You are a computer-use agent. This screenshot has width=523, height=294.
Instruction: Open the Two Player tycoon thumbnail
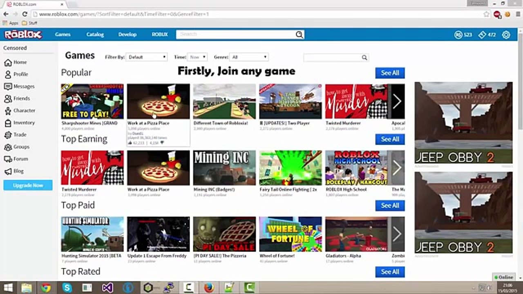(x=291, y=101)
